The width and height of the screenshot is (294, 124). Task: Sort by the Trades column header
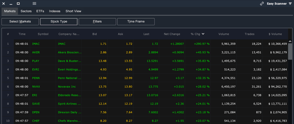click(249, 34)
